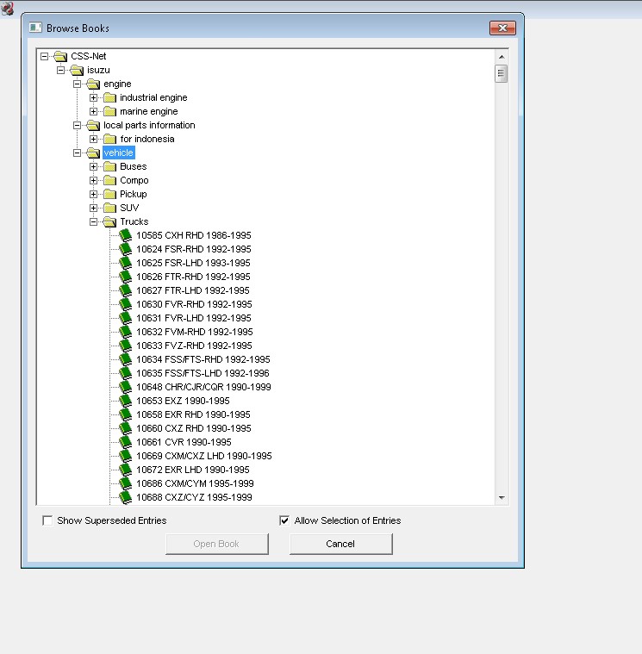Click the book icon for 10653 EXZ 1990-1995

pyautogui.click(x=125, y=401)
